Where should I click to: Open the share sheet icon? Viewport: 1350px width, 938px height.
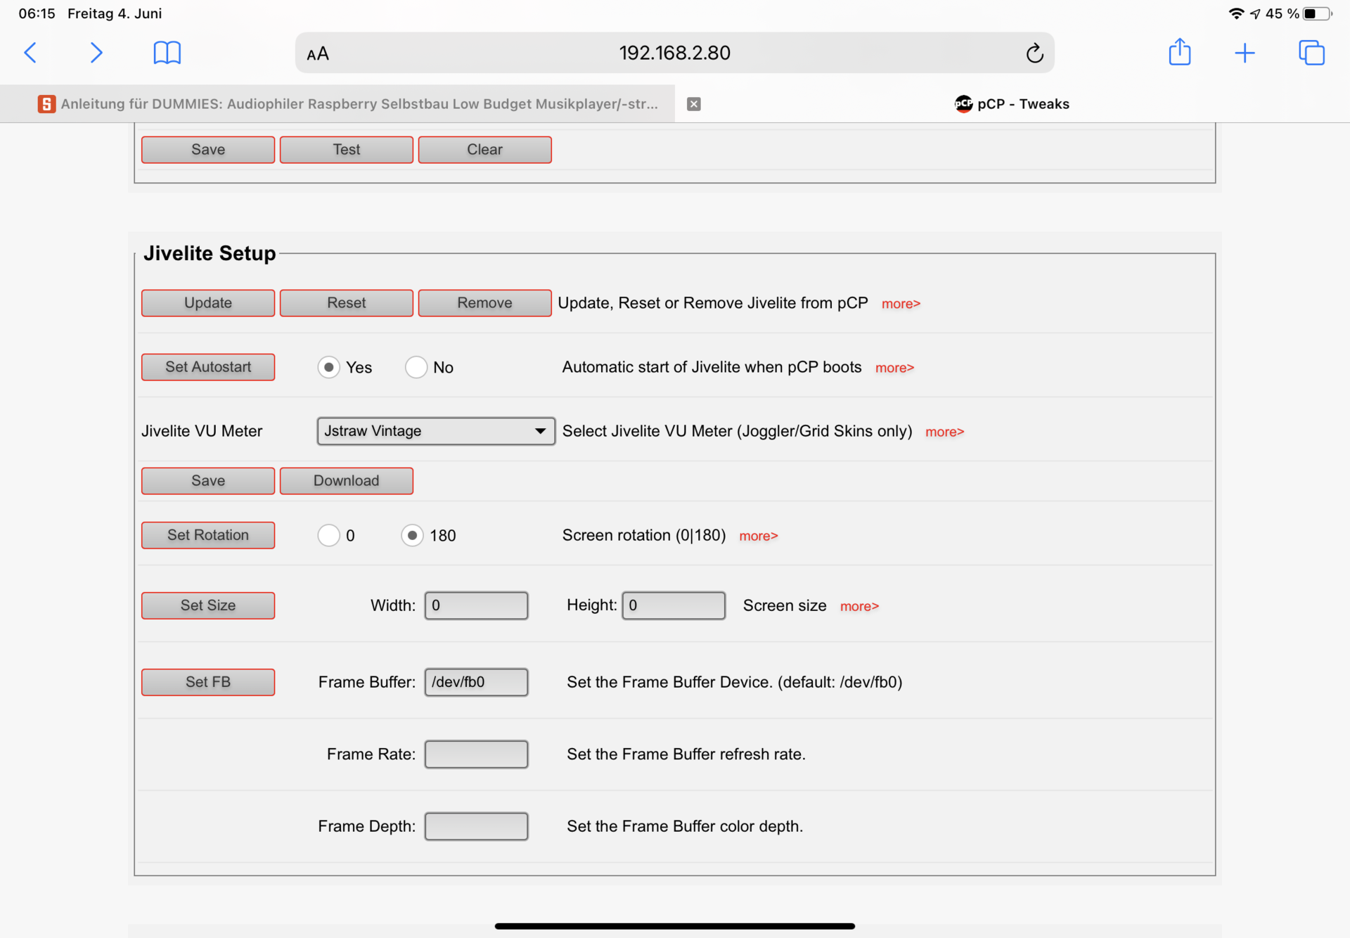coord(1180,52)
